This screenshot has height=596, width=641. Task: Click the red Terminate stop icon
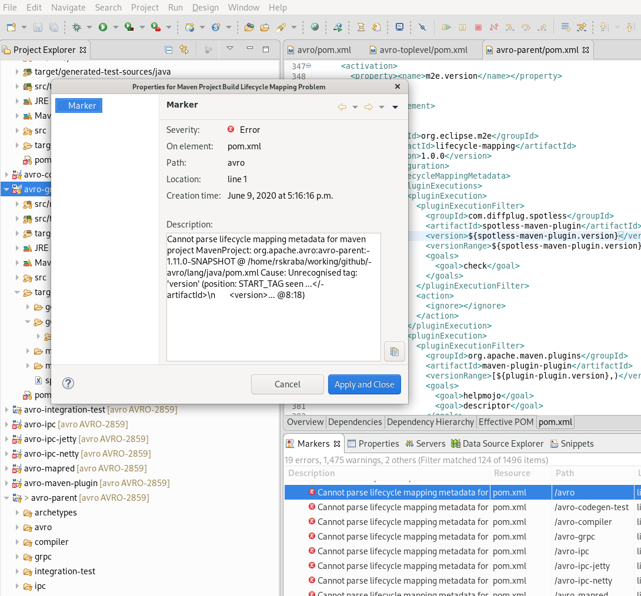478,28
